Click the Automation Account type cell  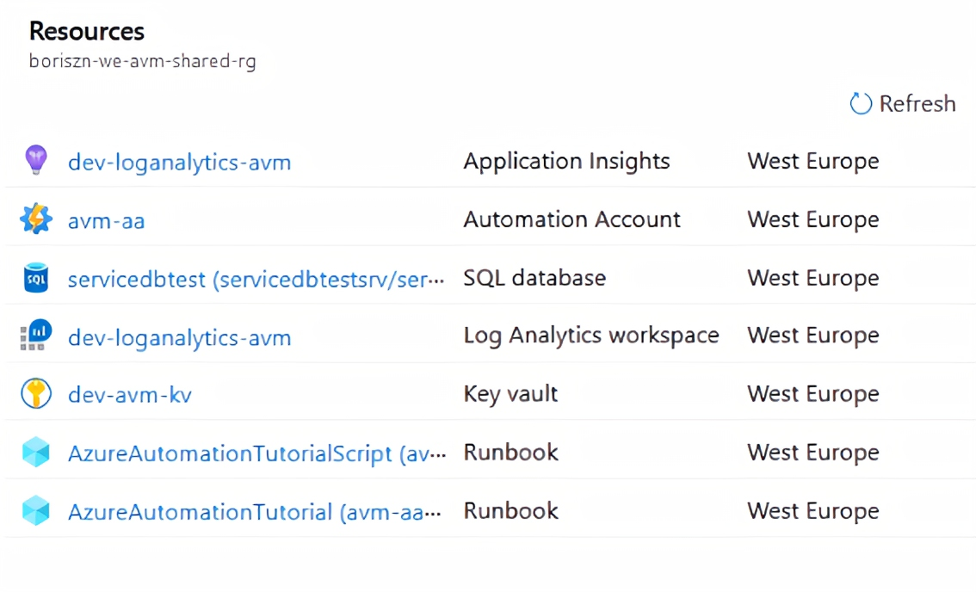pos(571,219)
